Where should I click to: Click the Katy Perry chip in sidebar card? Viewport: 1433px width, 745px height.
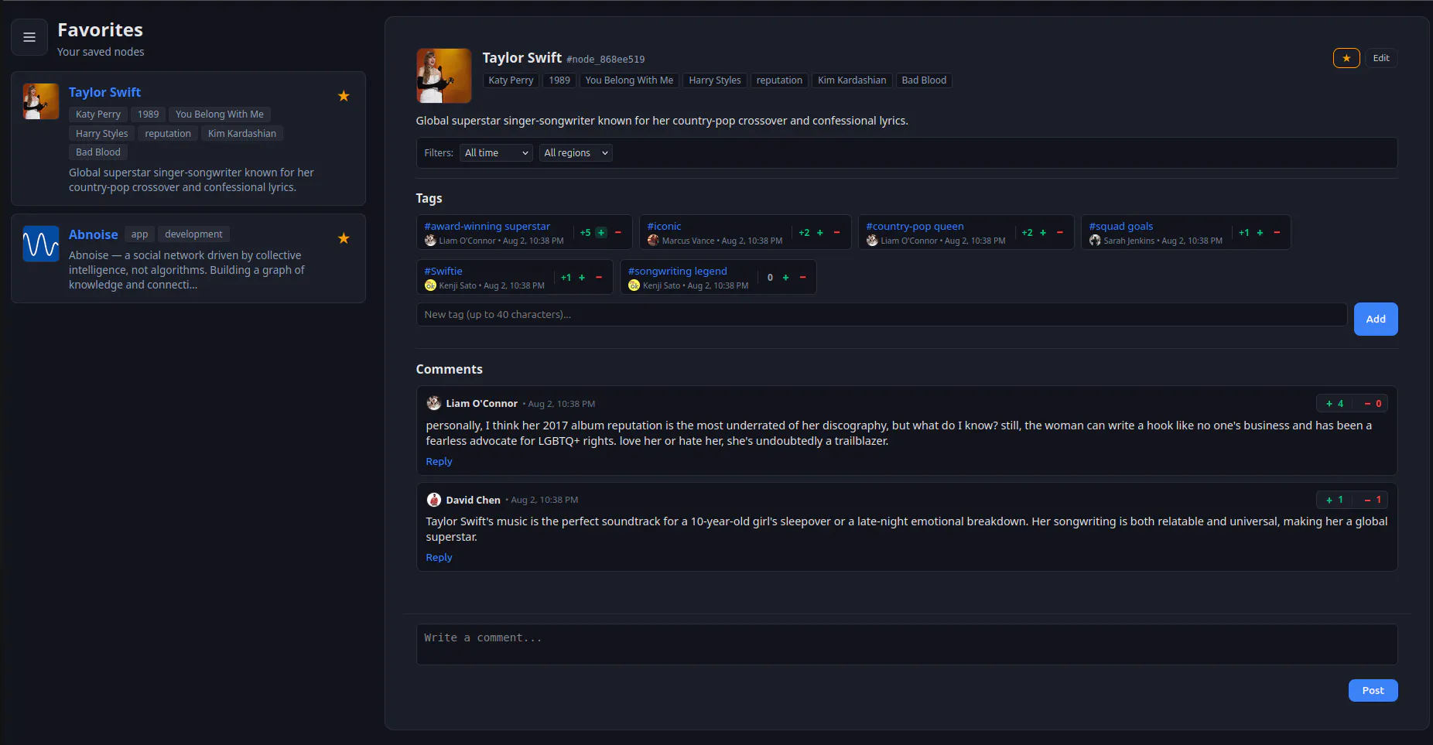click(98, 114)
